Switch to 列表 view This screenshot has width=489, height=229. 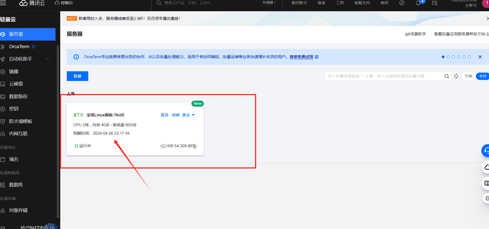(x=468, y=76)
